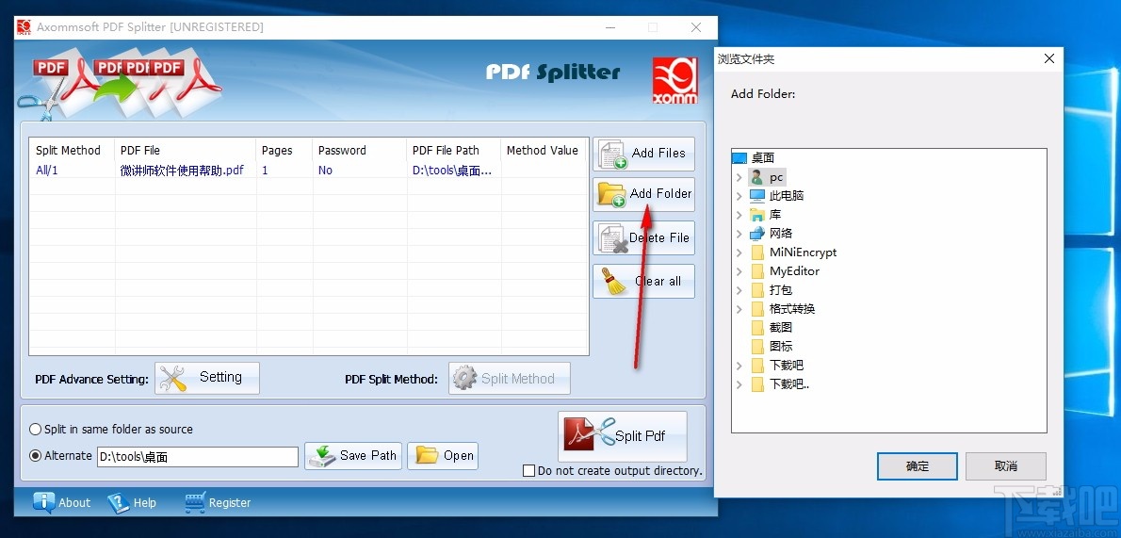Expand the 格式转换 folder node

pos(739,308)
